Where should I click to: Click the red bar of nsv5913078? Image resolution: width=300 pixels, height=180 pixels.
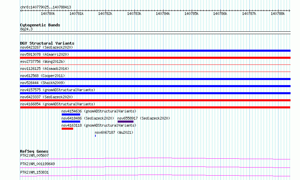(x=155, y=58)
